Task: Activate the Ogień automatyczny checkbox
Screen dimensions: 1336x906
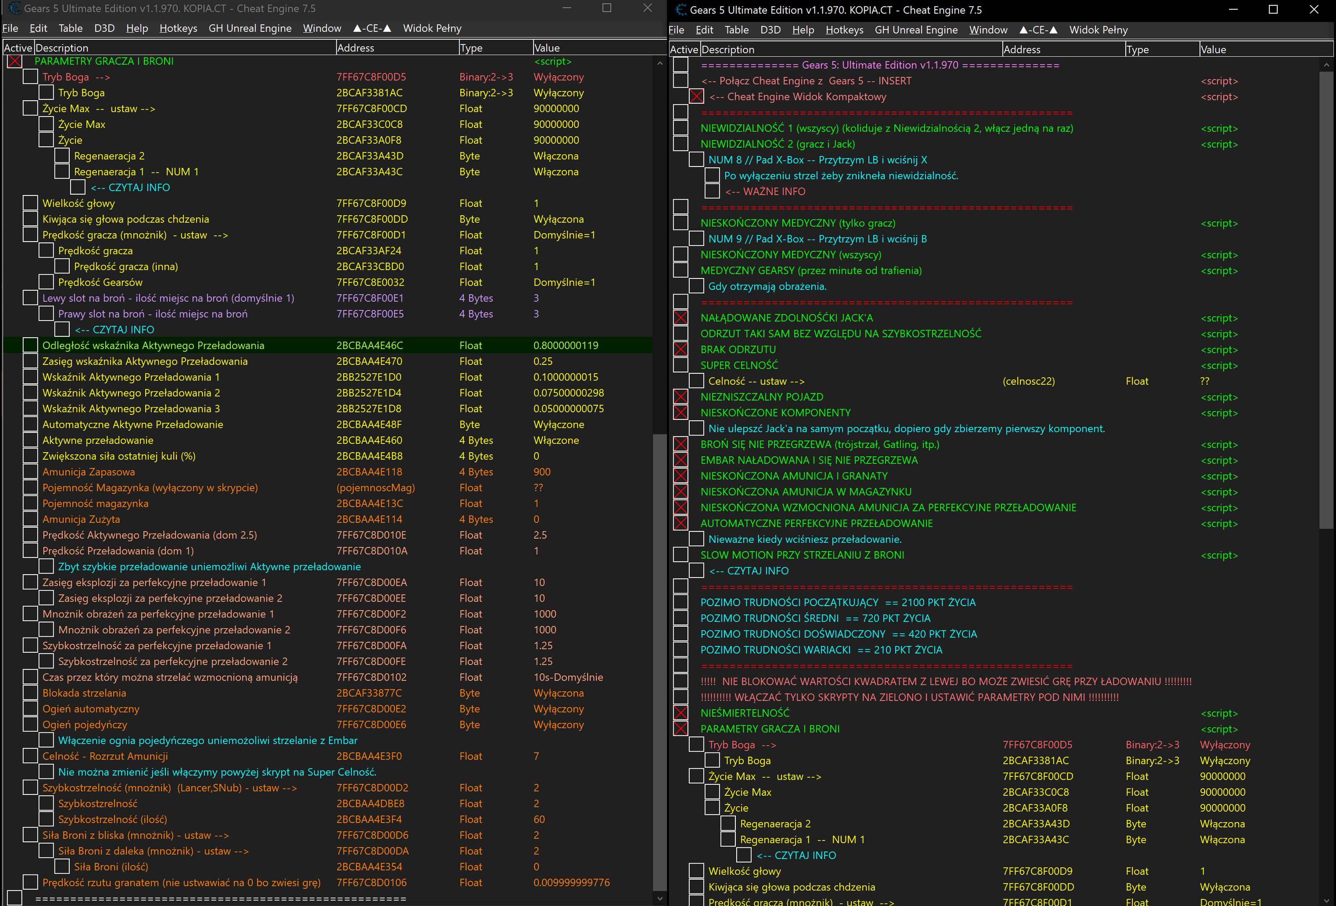Action: pyautogui.click(x=30, y=709)
